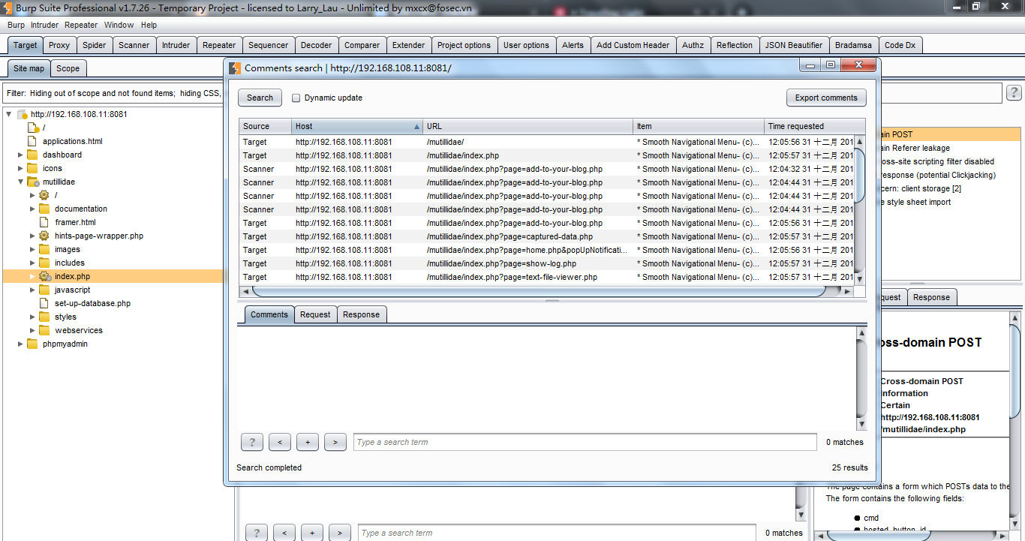Viewport: 1025px width, 541px height.
Task: Expand the dashboard folder
Action: pos(21,155)
